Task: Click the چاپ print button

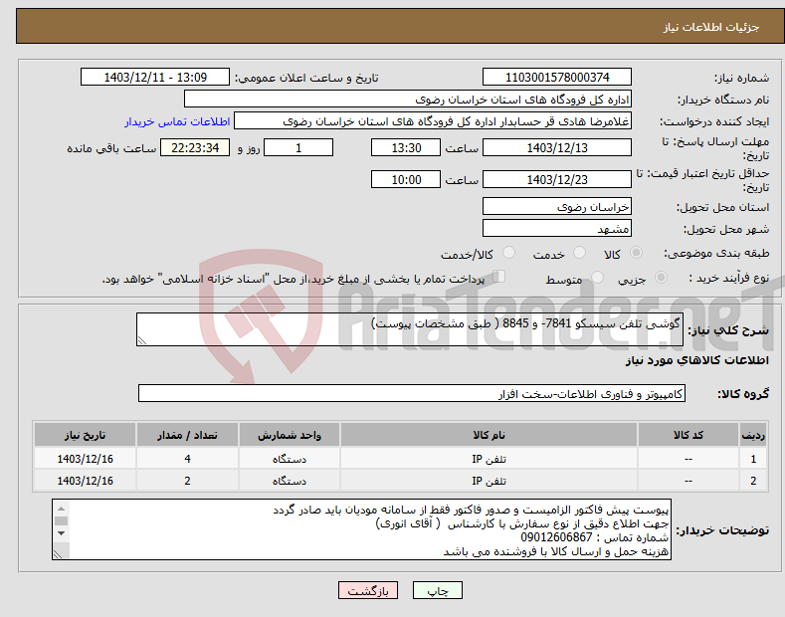Action: [438, 591]
